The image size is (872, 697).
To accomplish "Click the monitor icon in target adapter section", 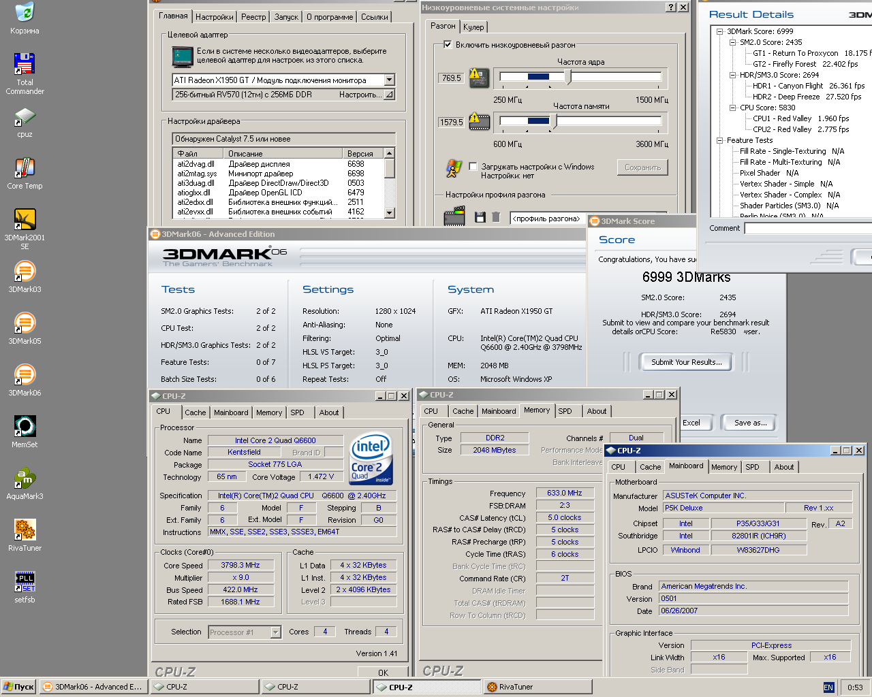I will coord(183,56).
